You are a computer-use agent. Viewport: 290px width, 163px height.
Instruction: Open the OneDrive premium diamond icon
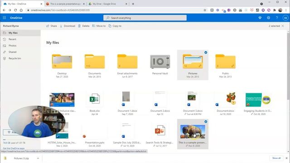click(260, 18)
